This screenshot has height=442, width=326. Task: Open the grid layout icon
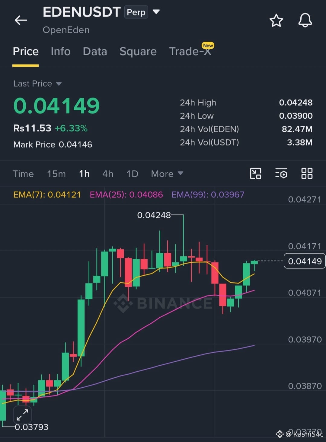tap(307, 174)
